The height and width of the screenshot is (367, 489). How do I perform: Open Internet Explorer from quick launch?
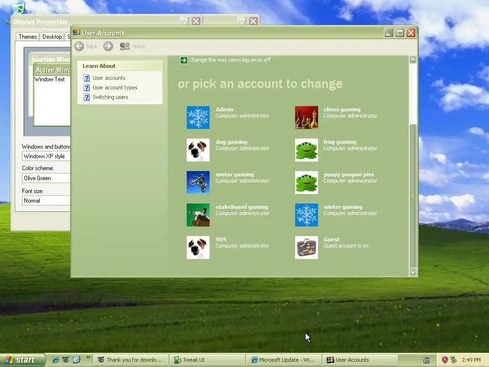[55, 360]
